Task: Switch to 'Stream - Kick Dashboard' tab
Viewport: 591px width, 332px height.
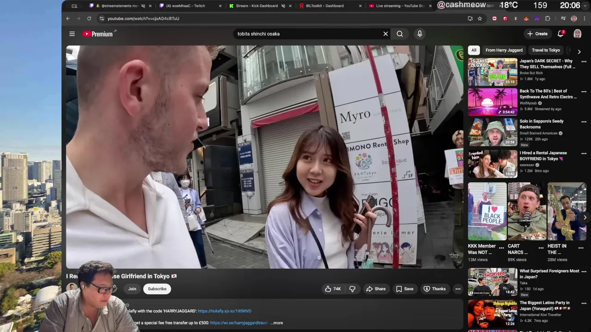Action: click(260, 6)
